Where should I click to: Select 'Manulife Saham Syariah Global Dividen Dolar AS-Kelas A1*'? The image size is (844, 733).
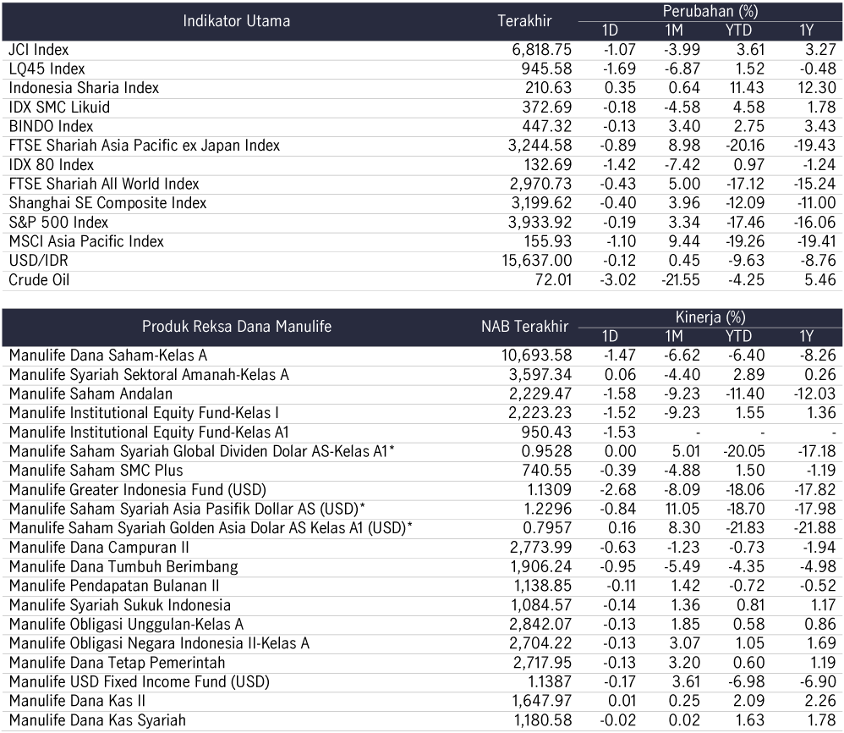coord(202,452)
